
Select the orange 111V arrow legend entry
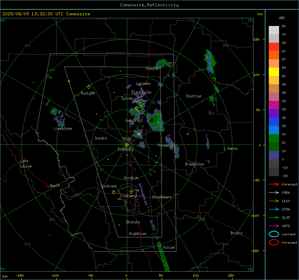(274, 201)
